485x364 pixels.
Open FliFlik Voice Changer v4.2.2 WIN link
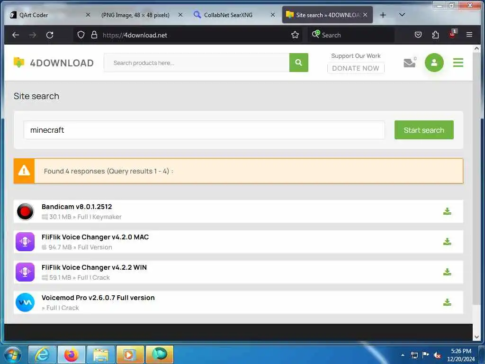pyautogui.click(x=94, y=267)
